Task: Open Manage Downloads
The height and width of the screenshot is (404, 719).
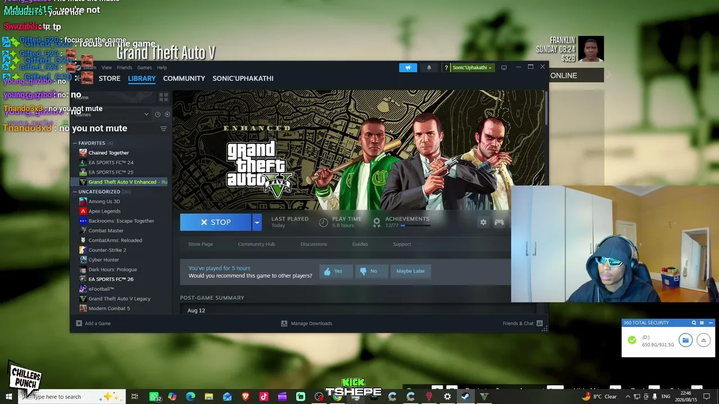Action: coord(307,323)
